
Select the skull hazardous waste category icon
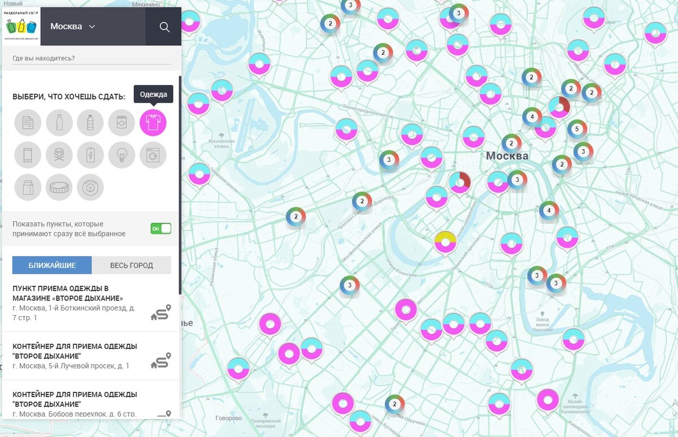coord(59,155)
